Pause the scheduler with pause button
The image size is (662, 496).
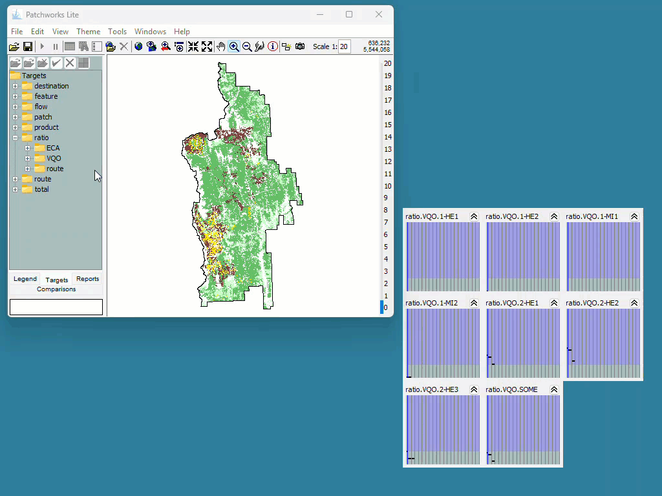click(56, 46)
